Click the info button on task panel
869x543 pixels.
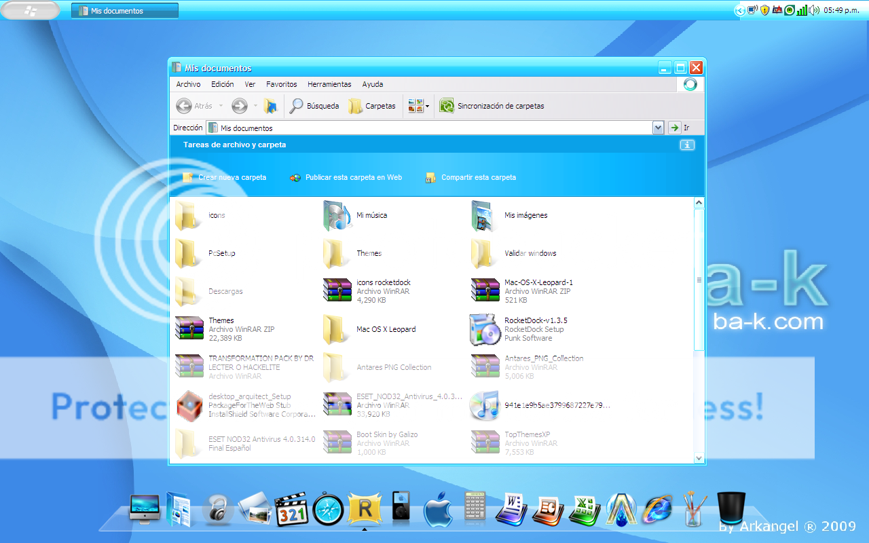[687, 145]
